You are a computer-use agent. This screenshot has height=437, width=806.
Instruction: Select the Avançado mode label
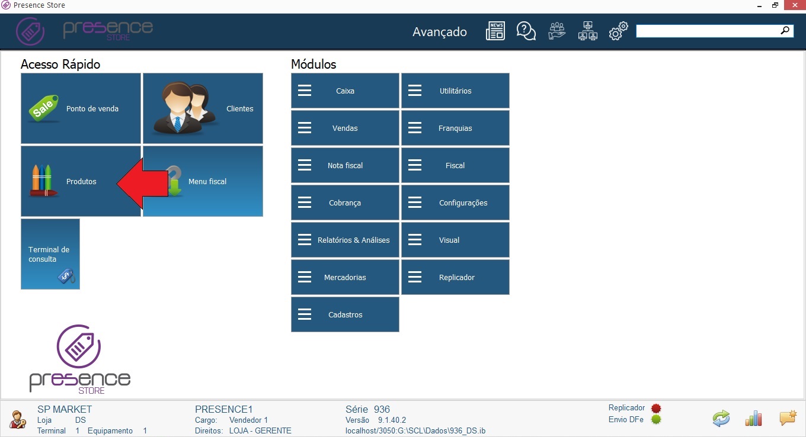(440, 32)
